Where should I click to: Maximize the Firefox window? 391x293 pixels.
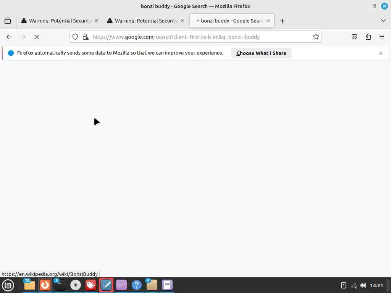pyautogui.click(x=373, y=6)
